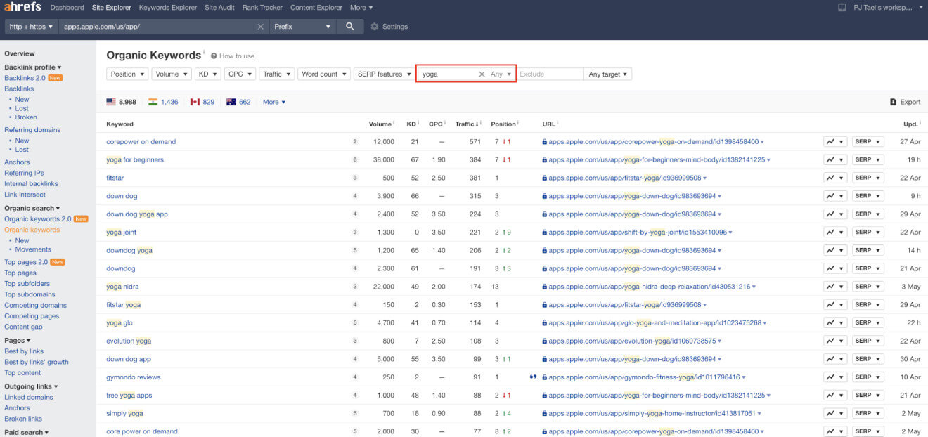The height and width of the screenshot is (437, 928).
Task: Open Competing domains in sidebar
Action: pyautogui.click(x=35, y=305)
